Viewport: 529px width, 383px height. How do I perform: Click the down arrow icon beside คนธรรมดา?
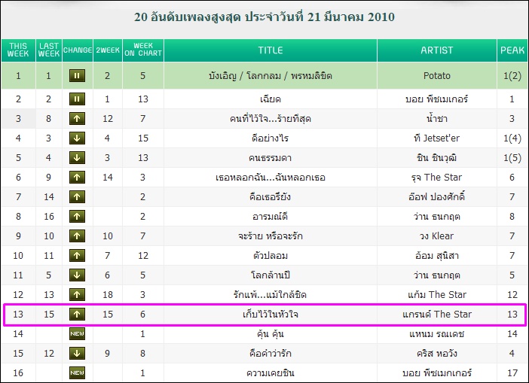[77, 158]
